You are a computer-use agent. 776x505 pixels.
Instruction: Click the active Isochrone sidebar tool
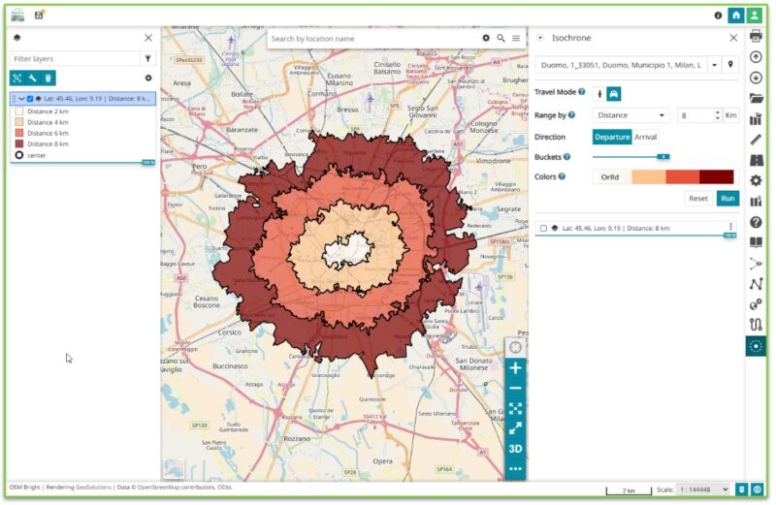point(756,346)
